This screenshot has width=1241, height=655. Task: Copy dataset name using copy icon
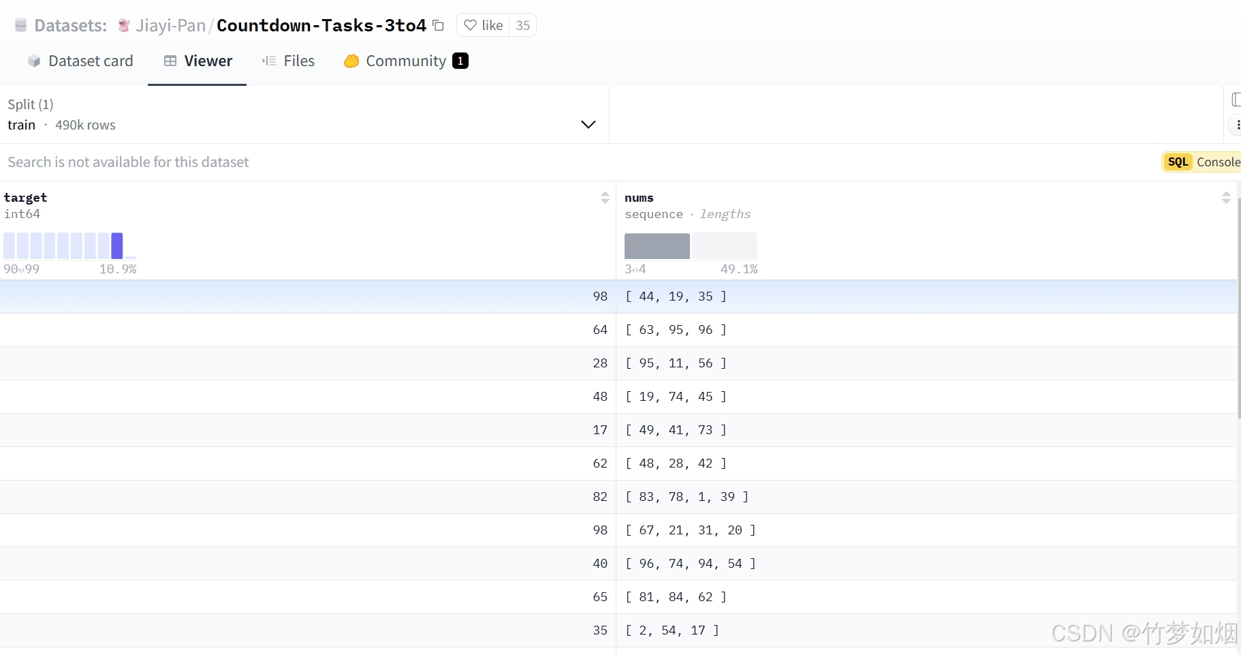439,25
